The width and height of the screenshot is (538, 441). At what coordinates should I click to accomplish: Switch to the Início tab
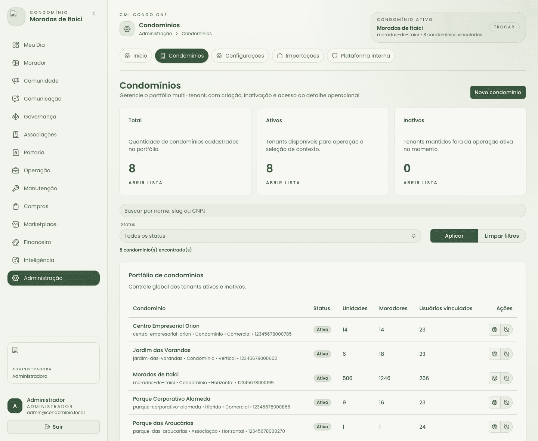pyautogui.click(x=136, y=56)
